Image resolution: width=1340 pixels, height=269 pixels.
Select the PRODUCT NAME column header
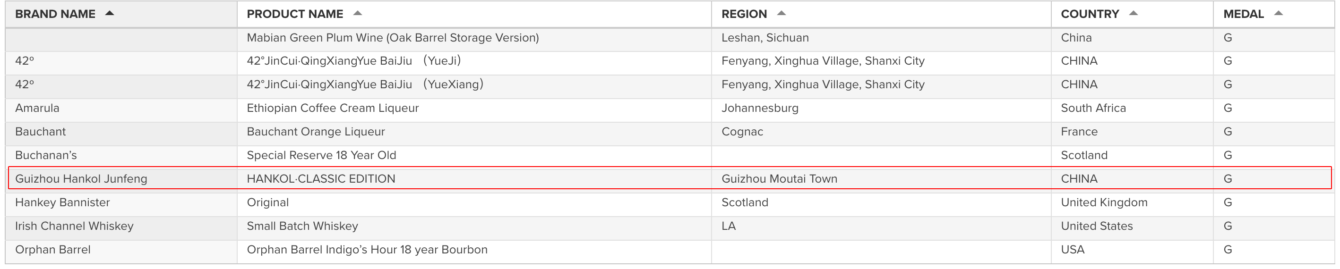pyautogui.click(x=295, y=14)
